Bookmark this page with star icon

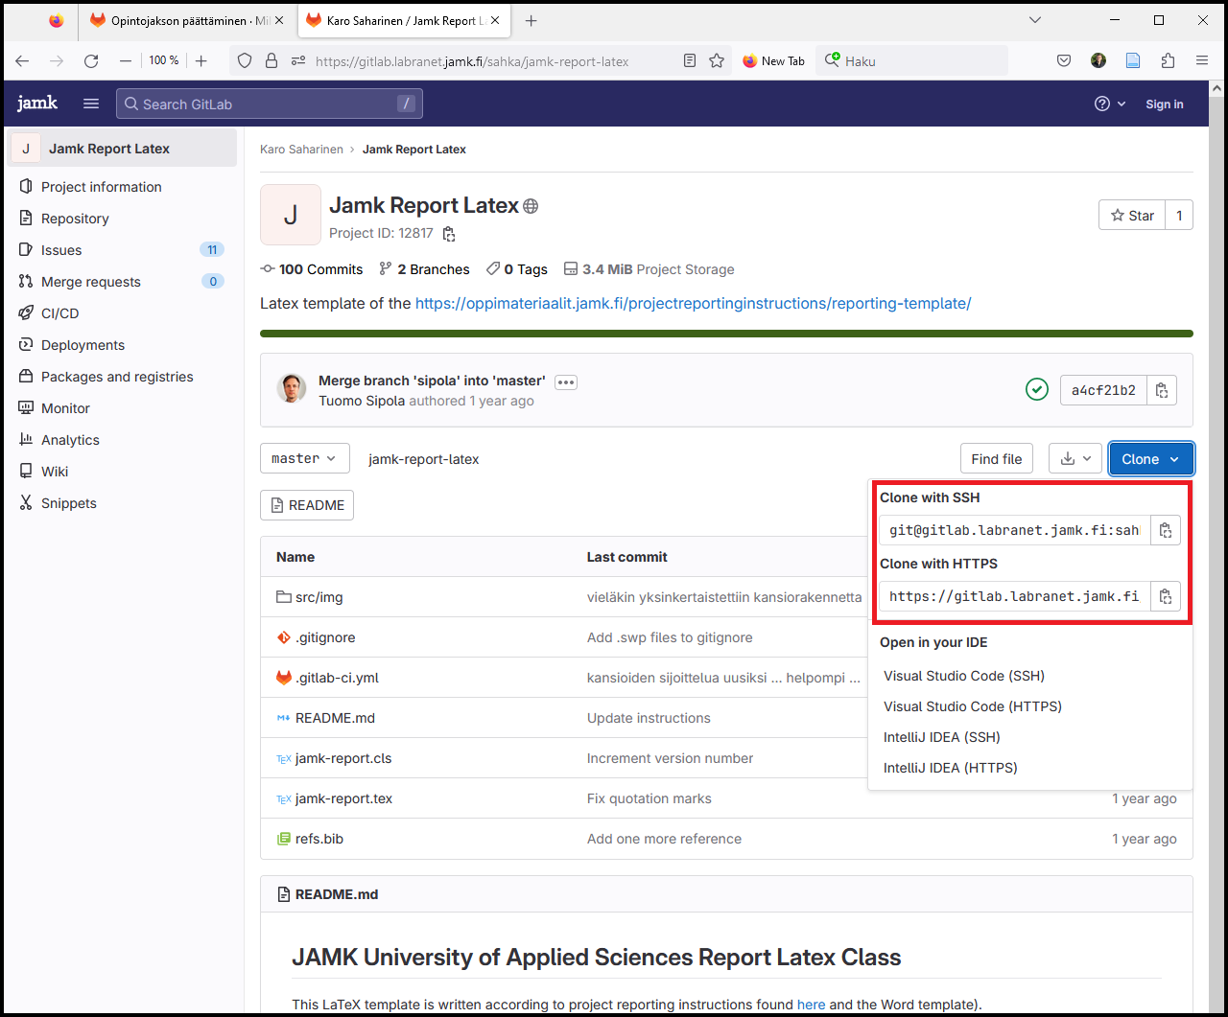coord(717,60)
